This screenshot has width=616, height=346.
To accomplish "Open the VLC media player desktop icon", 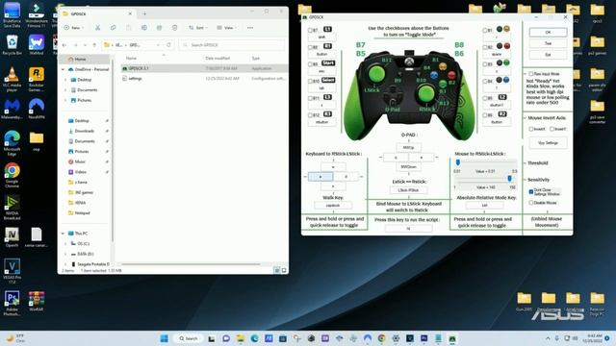I will [x=12, y=79].
